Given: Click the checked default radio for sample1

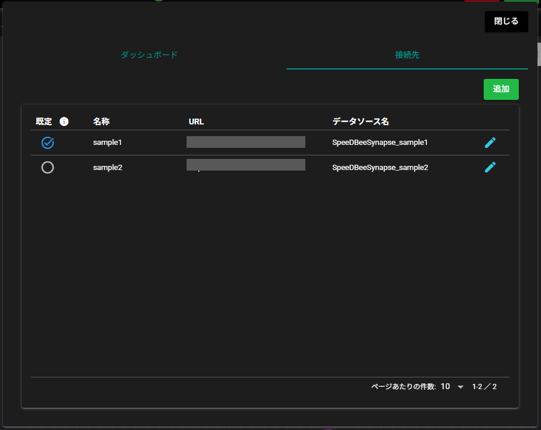Looking at the screenshot, I should coord(48,143).
